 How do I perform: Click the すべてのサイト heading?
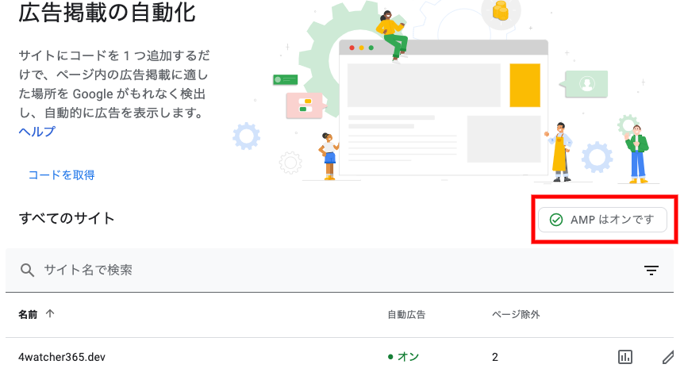click(x=67, y=218)
